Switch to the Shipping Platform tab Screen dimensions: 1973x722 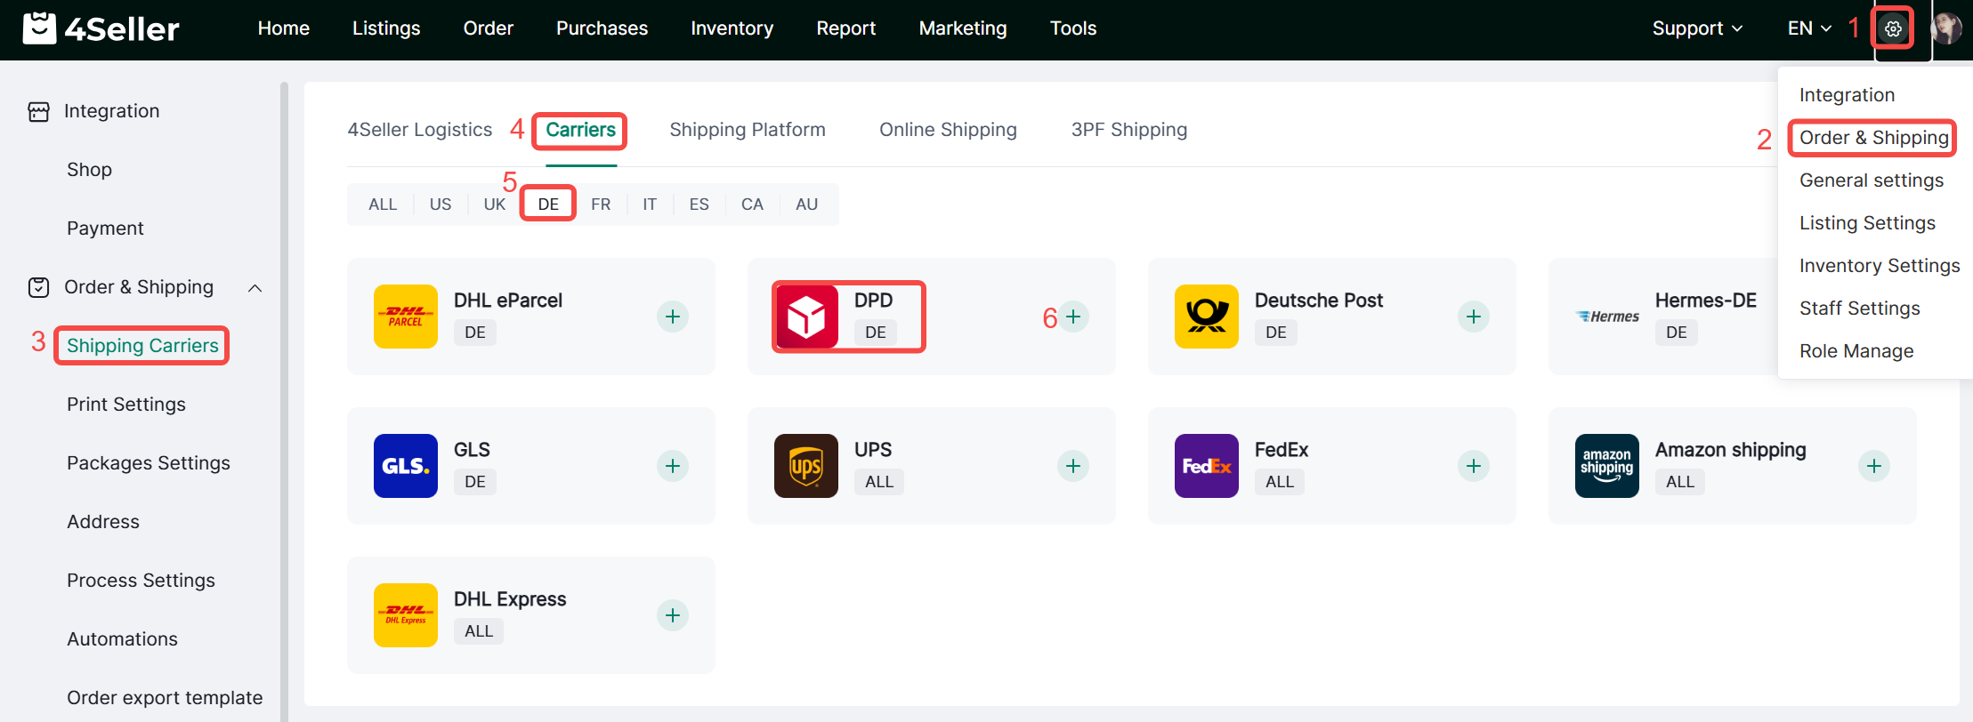[748, 130]
